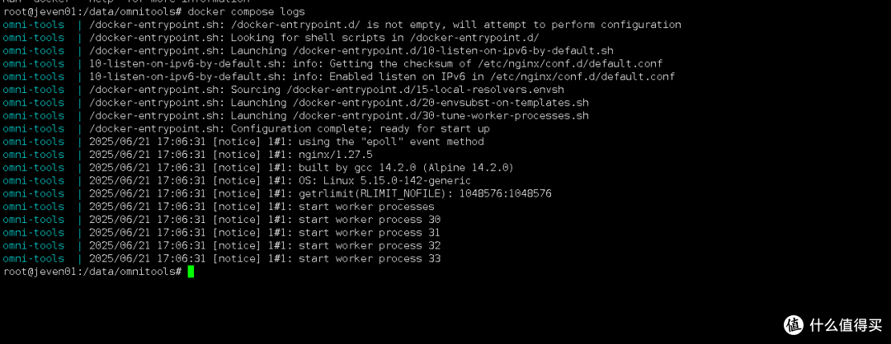Click the 什么值得买 watermark text
891x344 pixels.
pos(837,323)
